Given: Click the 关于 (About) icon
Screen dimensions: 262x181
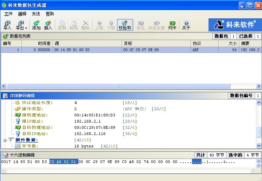Looking at the screenshot, I should 186,25.
